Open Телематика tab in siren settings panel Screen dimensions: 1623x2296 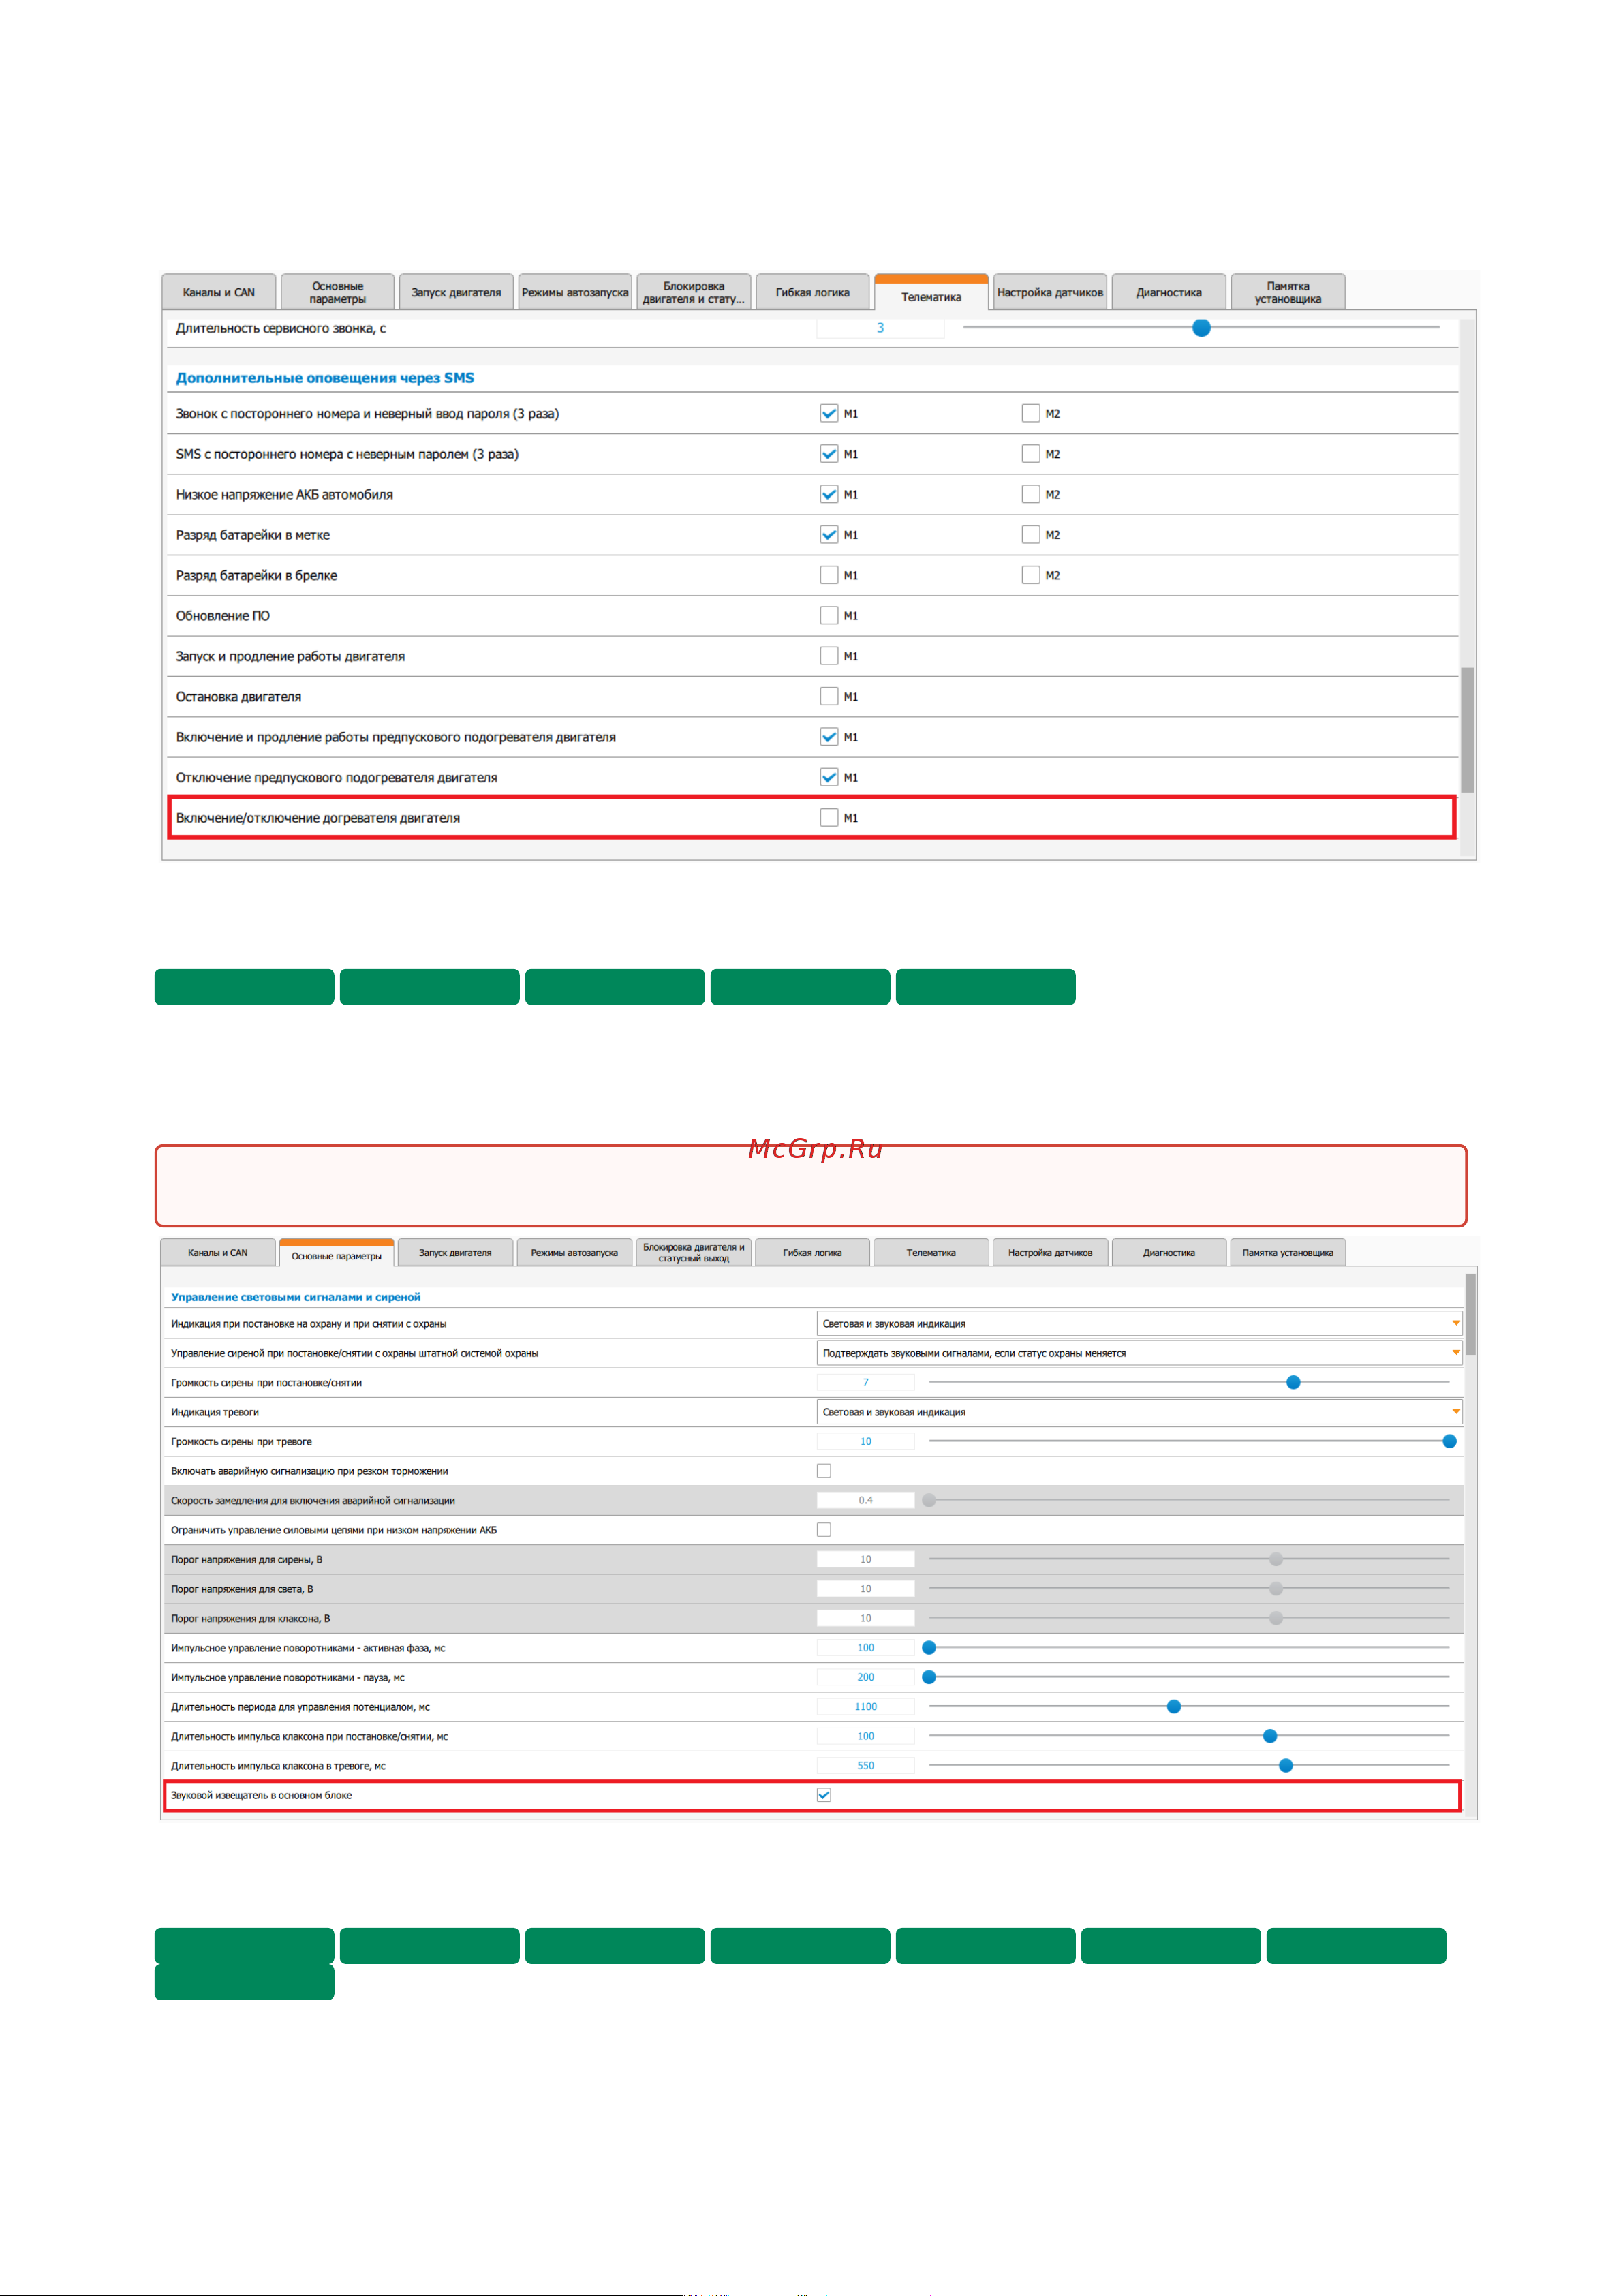(931, 1252)
